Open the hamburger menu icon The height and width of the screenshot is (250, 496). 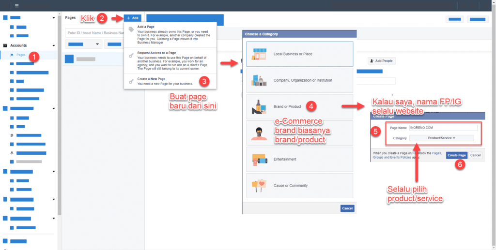coord(17,6)
